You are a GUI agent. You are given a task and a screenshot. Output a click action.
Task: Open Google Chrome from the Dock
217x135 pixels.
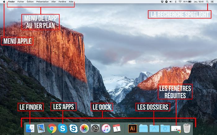coord(52,128)
